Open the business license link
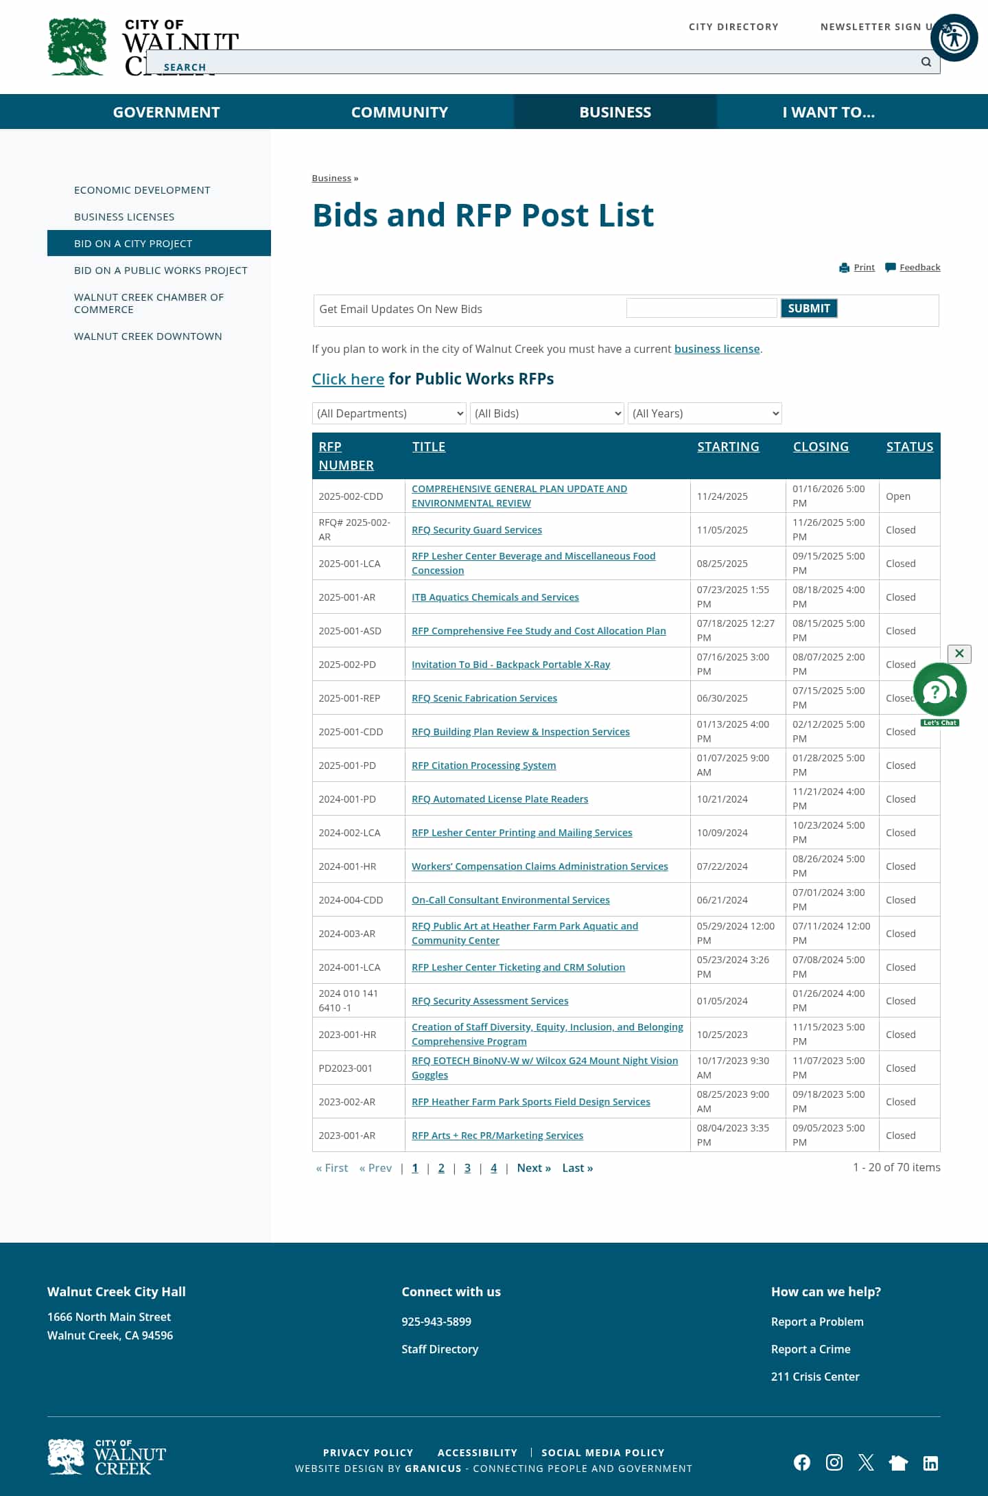This screenshot has height=1496, width=988. click(717, 349)
